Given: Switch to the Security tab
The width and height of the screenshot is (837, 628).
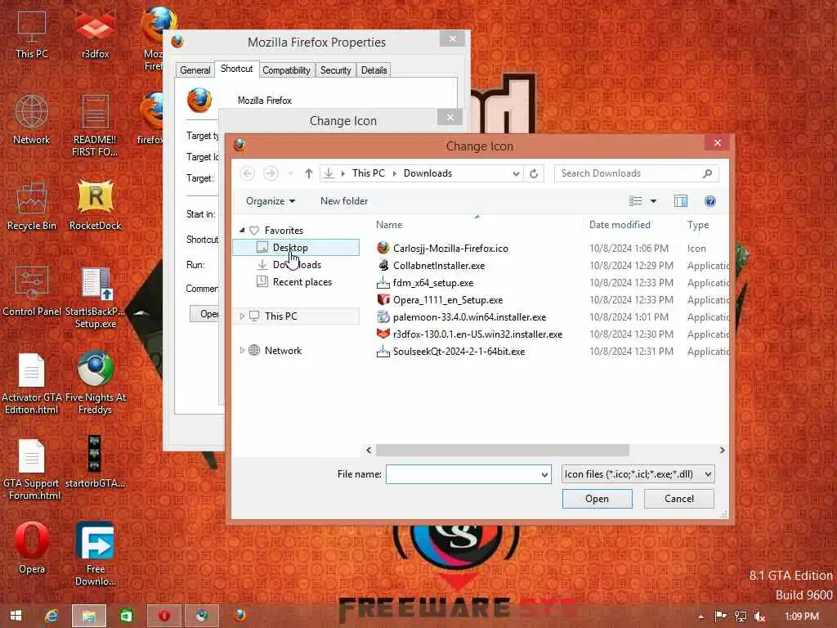Looking at the screenshot, I should [335, 70].
